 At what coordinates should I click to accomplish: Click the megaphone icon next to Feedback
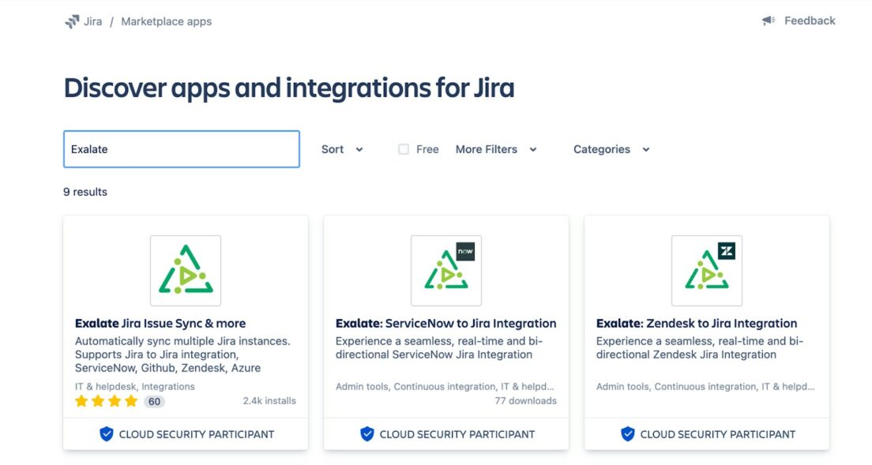coord(768,20)
